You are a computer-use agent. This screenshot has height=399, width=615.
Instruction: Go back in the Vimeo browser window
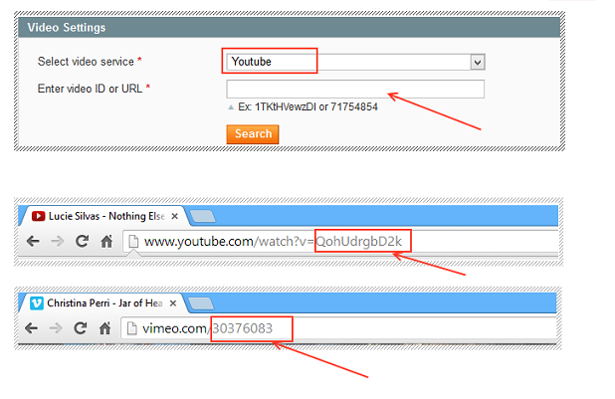(33, 327)
